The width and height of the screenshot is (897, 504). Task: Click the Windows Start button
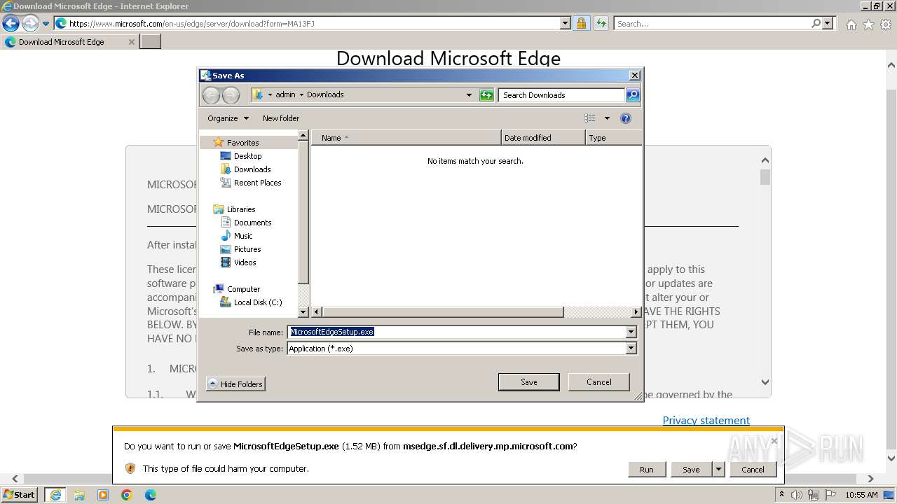(x=20, y=494)
